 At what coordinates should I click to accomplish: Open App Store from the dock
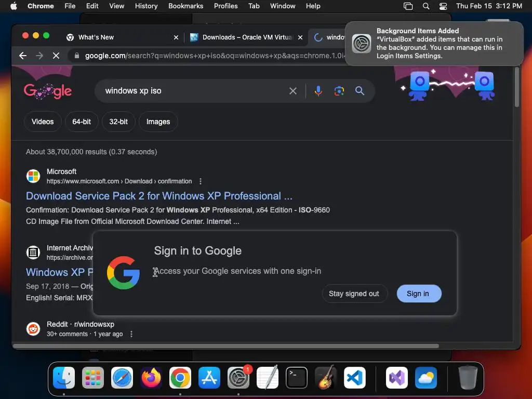tap(209, 378)
